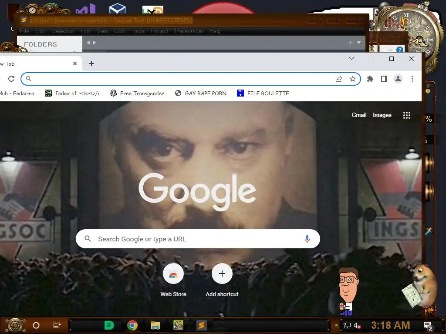Open Sublime Text Help menu
Screen dimensions: 446x334
[x=215, y=31]
